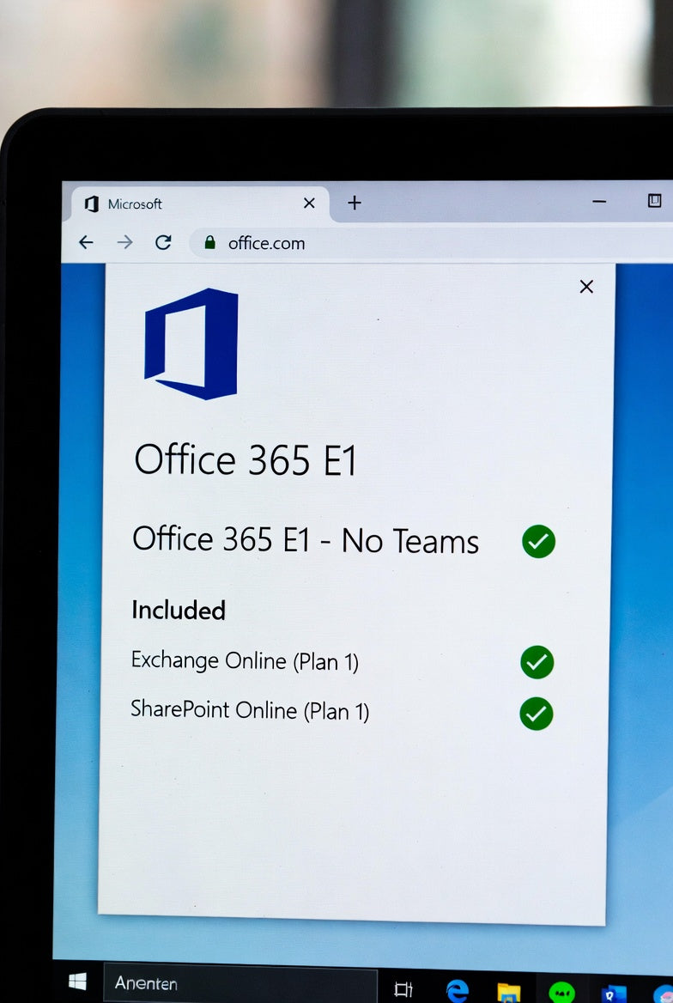Viewport: 673px width, 1003px height.
Task: Click the office.com address bar
Action: tap(431, 243)
